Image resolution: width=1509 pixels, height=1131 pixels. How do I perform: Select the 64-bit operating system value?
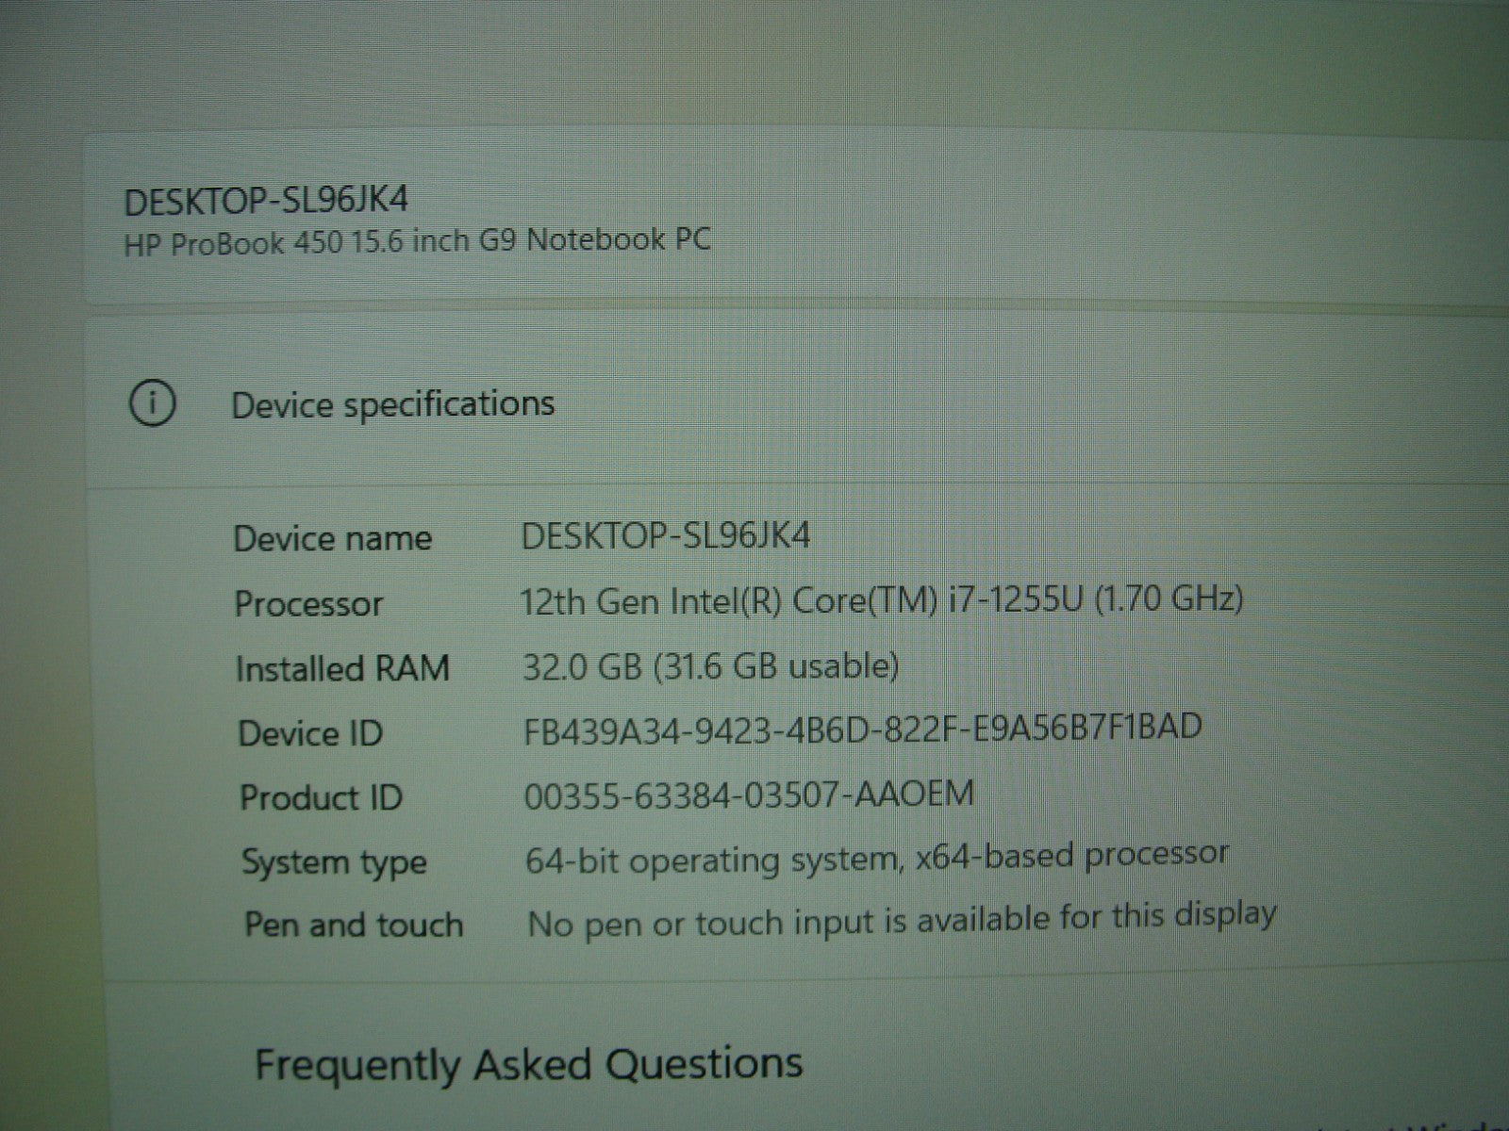coord(876,857)
